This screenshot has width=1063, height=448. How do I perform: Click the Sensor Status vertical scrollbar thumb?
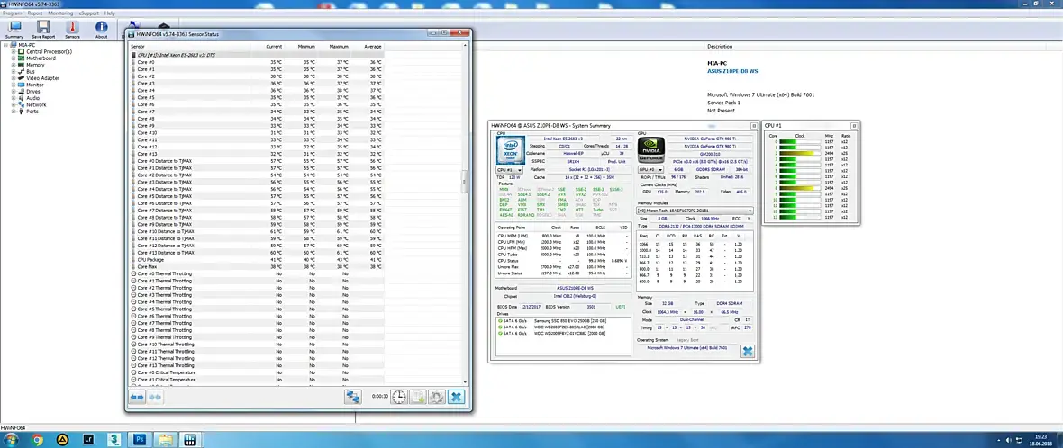point(465,181)
